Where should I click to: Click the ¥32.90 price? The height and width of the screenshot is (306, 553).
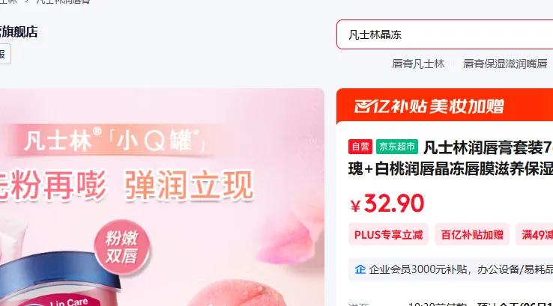pyautogui.click(x=387, y=204)
